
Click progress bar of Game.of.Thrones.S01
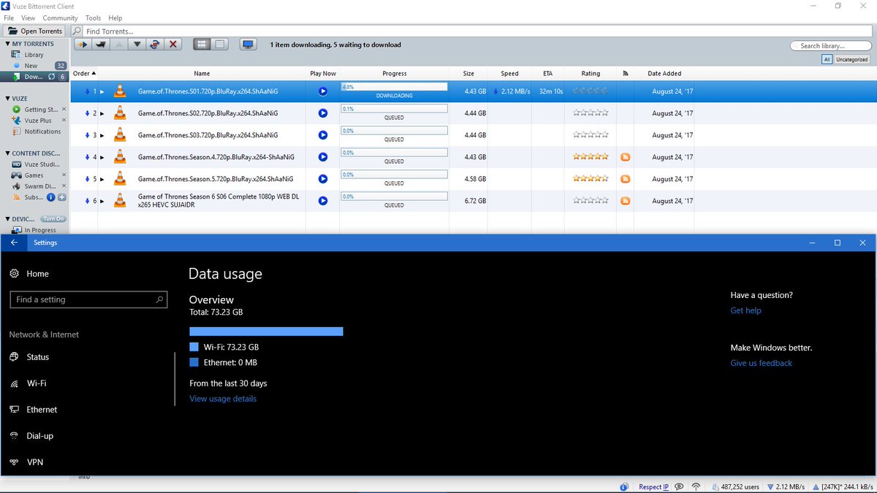pyautogui.click(x=394, y=86)
